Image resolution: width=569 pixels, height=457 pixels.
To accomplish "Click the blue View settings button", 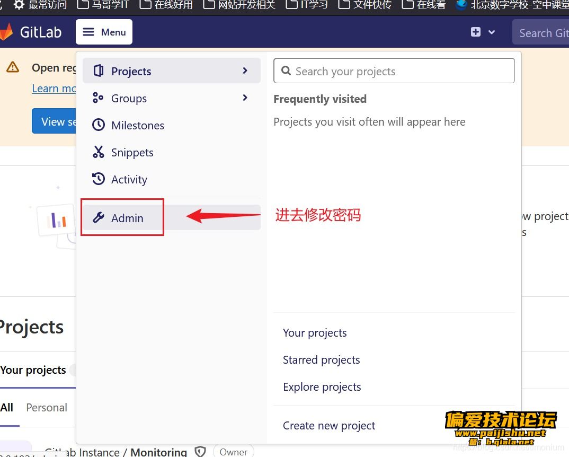I will coord(54,121).
